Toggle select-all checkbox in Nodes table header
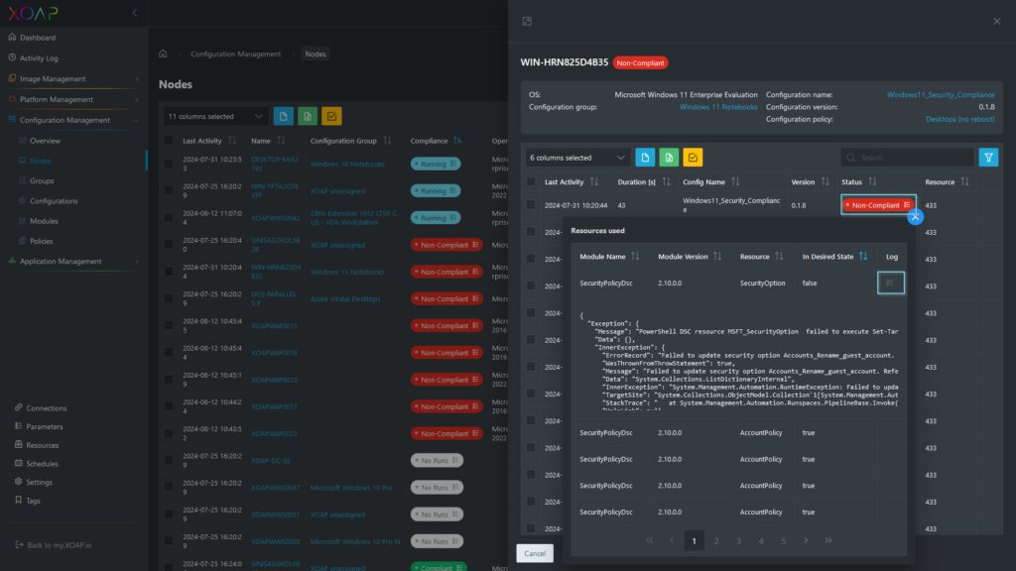The height and width of the screenshot is (571, 1016). click(169, 141)
